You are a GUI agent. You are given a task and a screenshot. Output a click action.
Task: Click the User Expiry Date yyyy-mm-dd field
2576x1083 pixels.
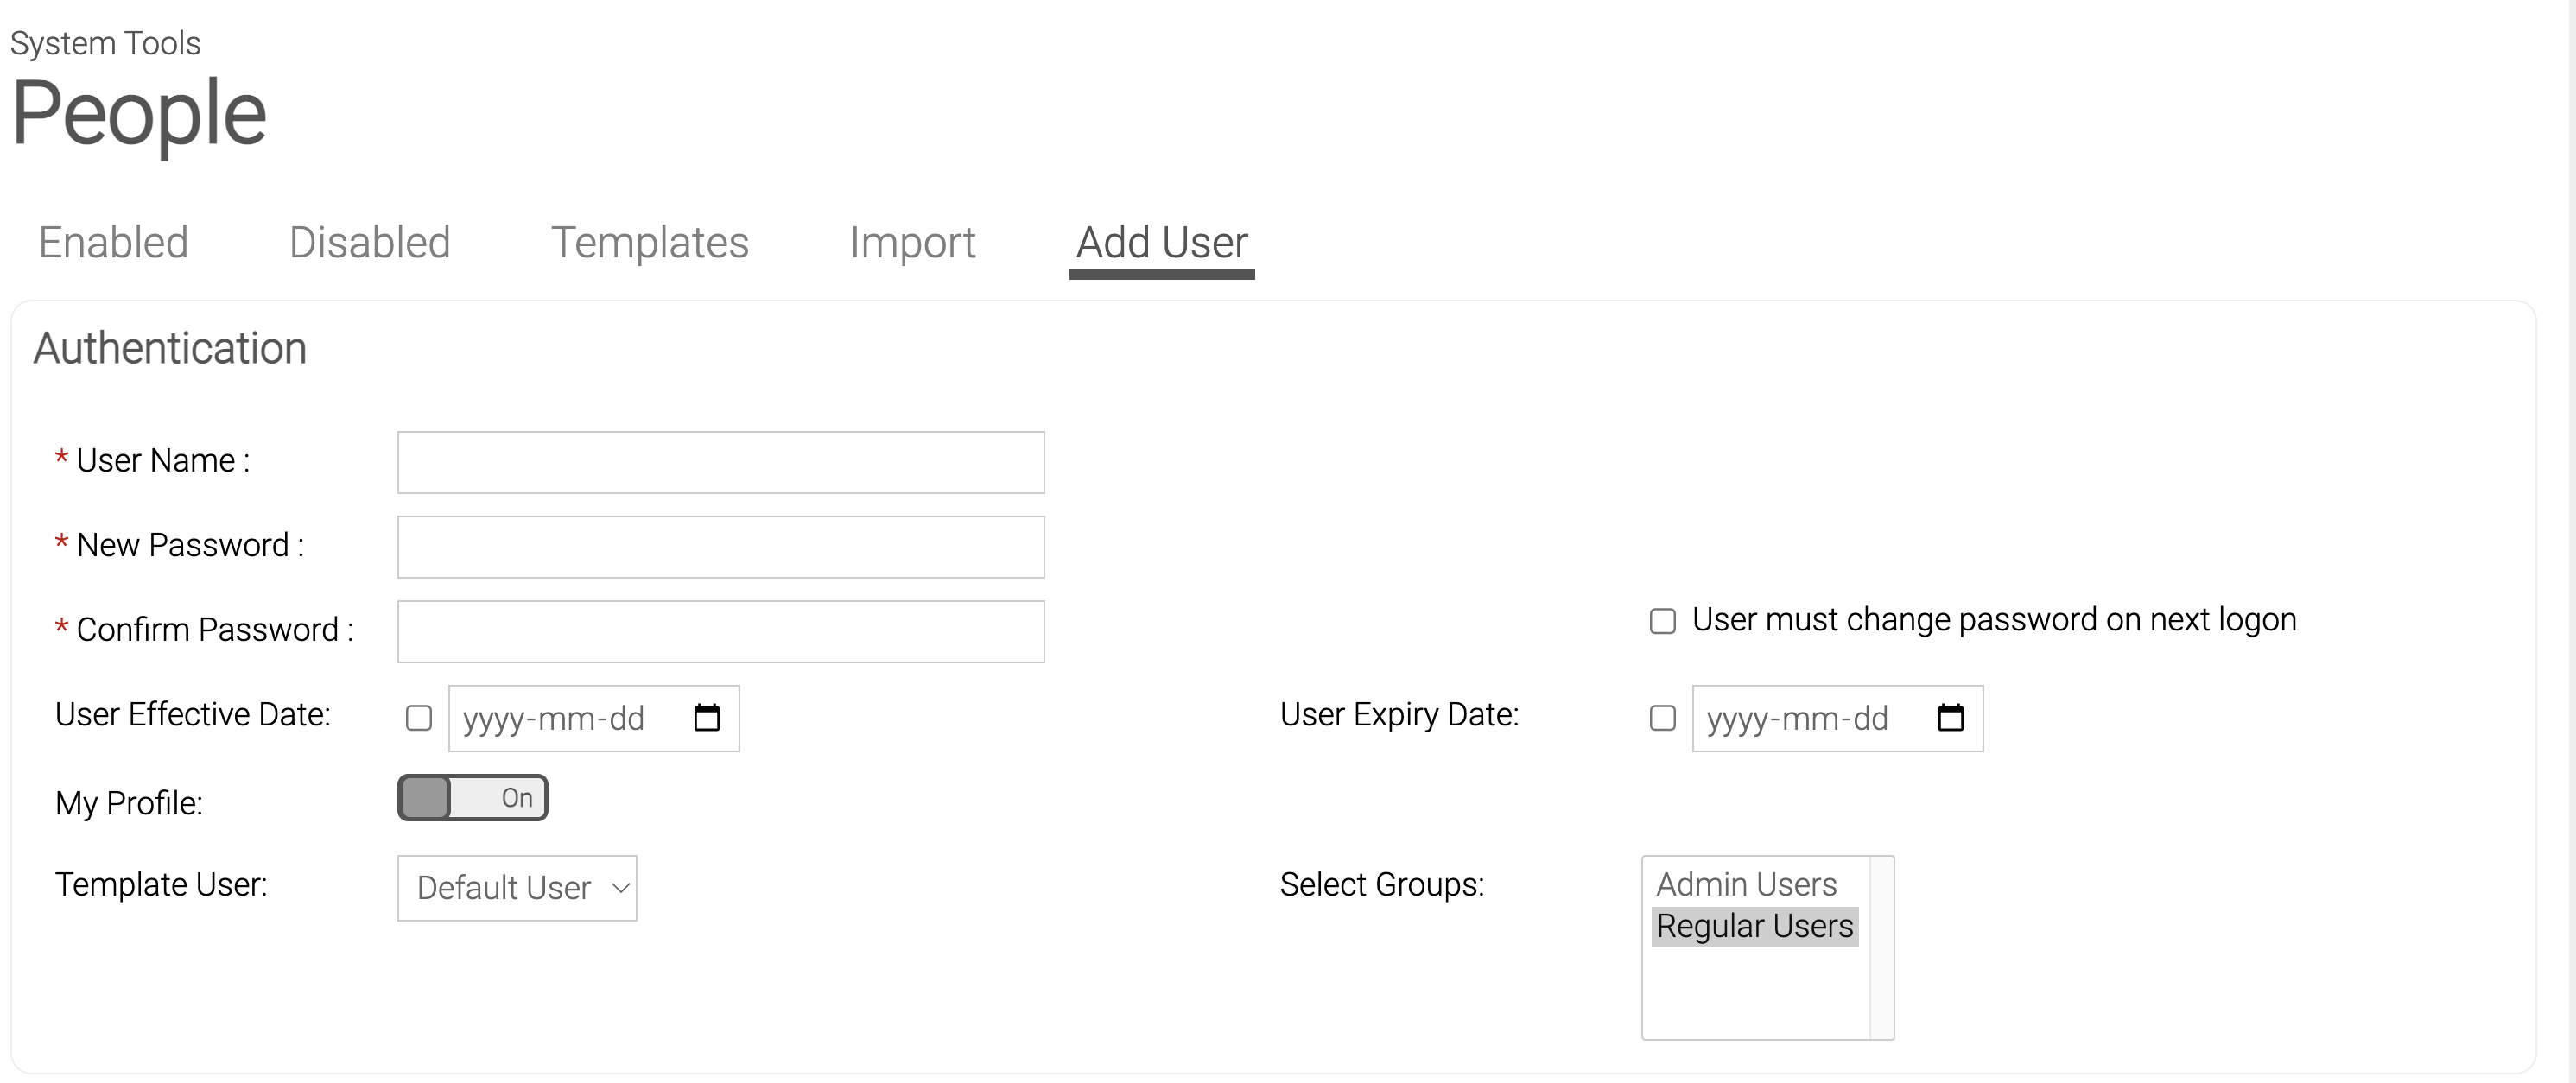[1837, 718]
